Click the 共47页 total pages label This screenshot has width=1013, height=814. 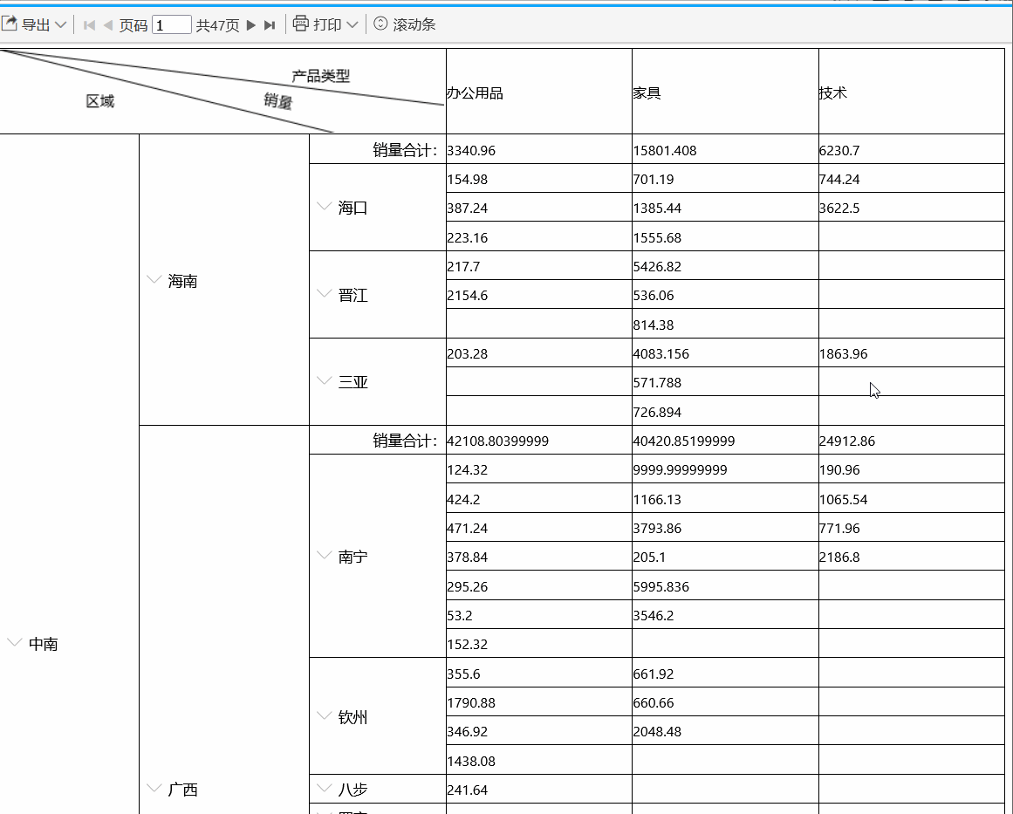(x=218, y=25)
